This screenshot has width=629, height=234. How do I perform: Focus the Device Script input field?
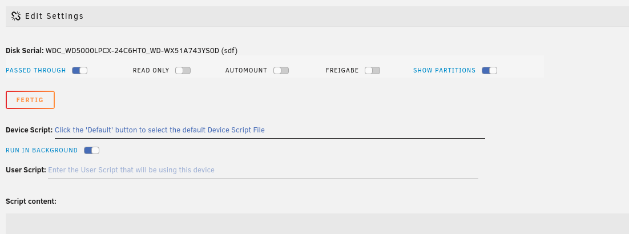click(x=269, y=131)
